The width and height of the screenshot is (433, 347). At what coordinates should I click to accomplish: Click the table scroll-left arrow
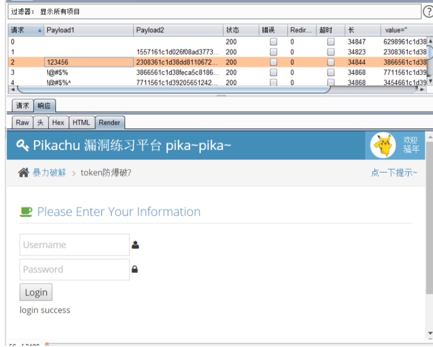coord(12,90)
